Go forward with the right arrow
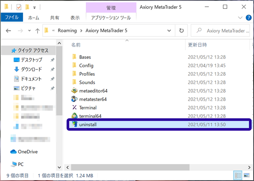 pos(20,30)
